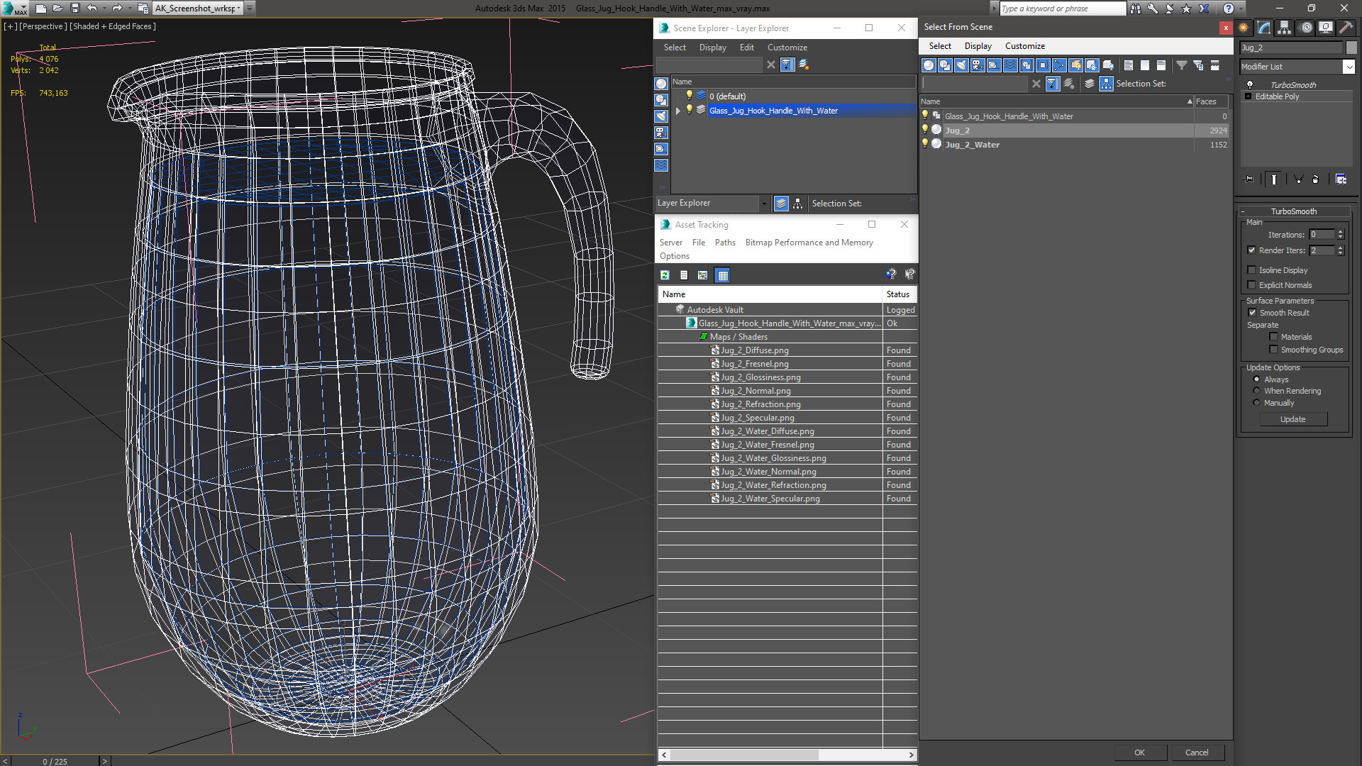
Task: Click the Open File folder icon
Action: click(57, 9)
